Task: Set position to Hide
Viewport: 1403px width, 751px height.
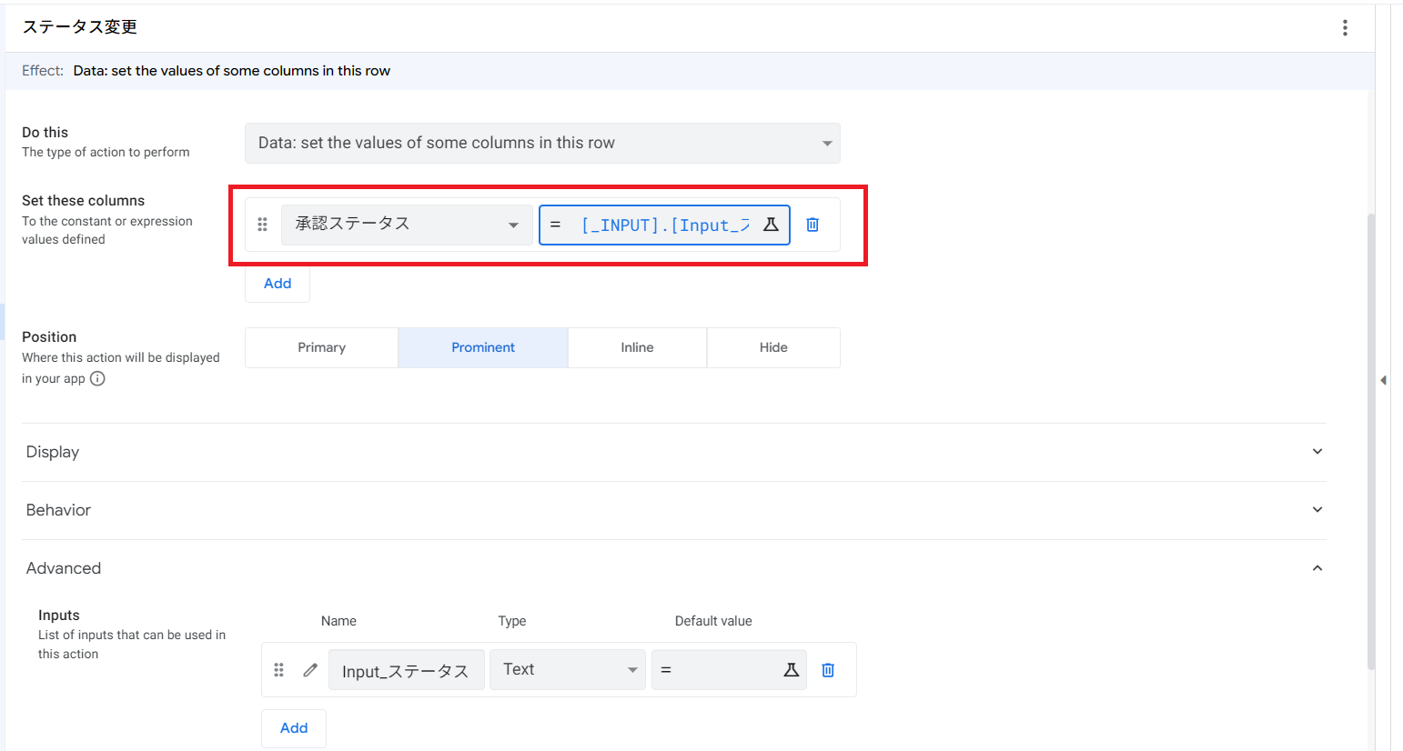Action: [x=773, y=347]
